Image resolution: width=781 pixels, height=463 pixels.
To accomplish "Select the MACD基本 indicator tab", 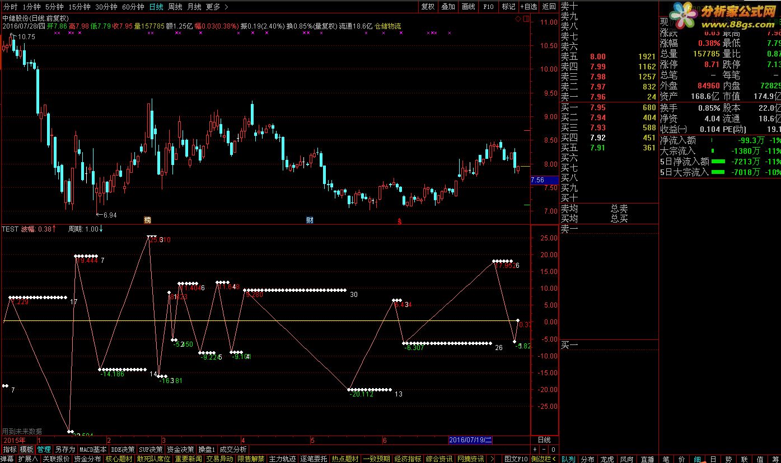I will coord(93,449).
